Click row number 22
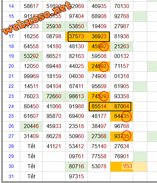Viewport: 157px width, 183px height. (x=11, y=86)
